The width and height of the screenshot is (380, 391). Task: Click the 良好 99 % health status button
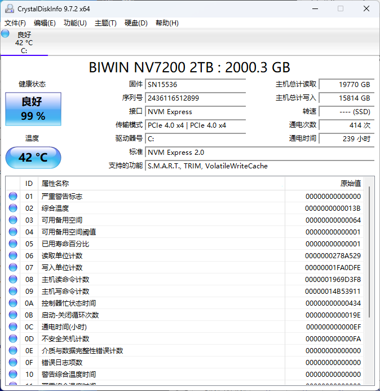(33, 108)
